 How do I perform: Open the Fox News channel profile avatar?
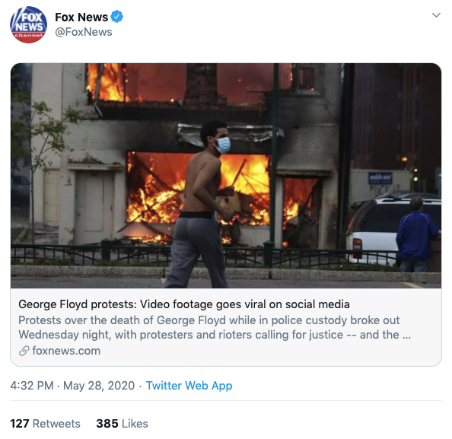point(29,24)
